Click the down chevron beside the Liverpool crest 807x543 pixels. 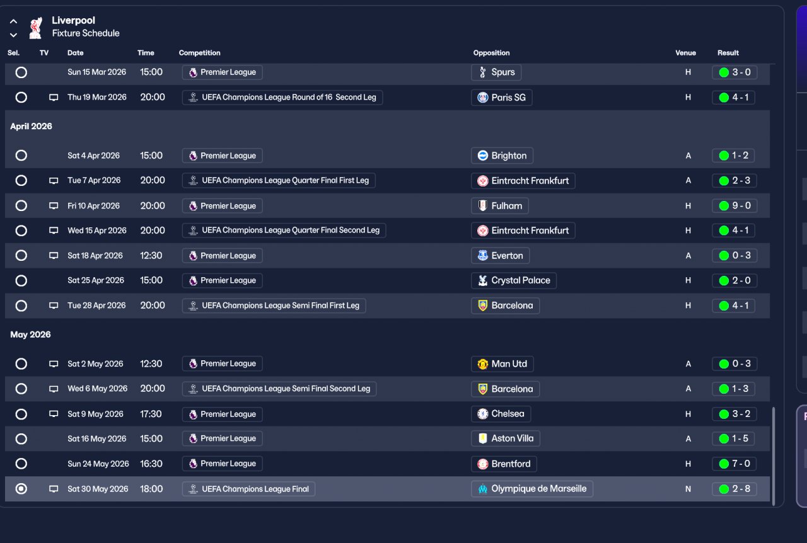tap(13, 35)
